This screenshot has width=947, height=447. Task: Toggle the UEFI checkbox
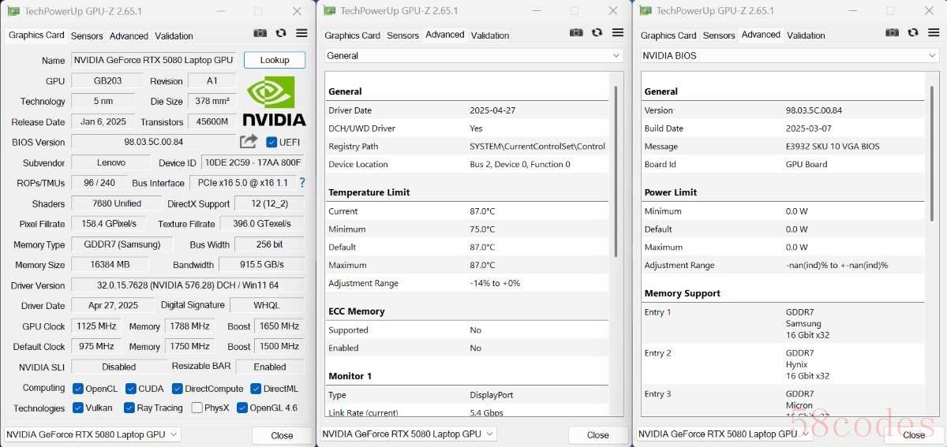click(271, 142)
